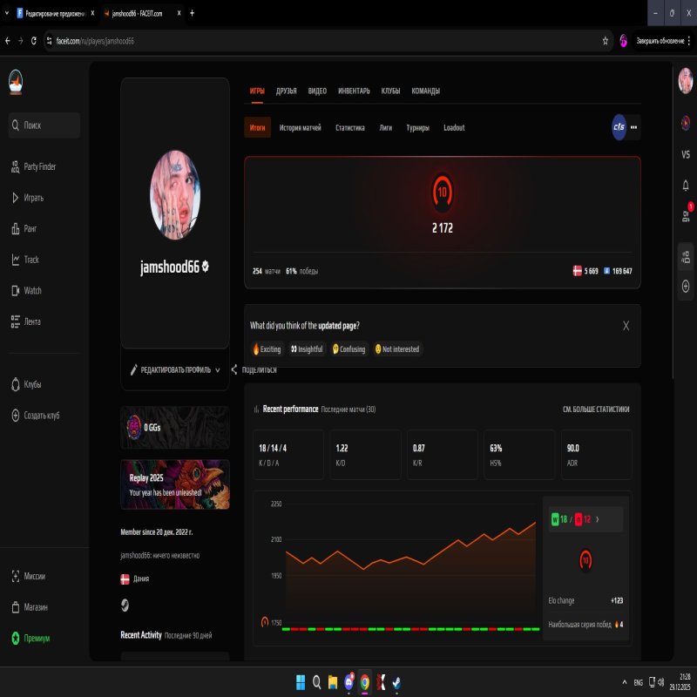Viewport: 697px width, 697px height.
Task: Click the ПОДЕЛИТЬСЯ share button
Action: point(256,369)
